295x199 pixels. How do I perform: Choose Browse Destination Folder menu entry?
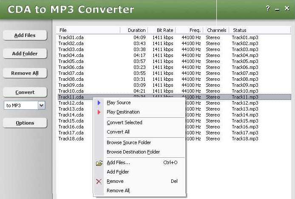(133, 152)
